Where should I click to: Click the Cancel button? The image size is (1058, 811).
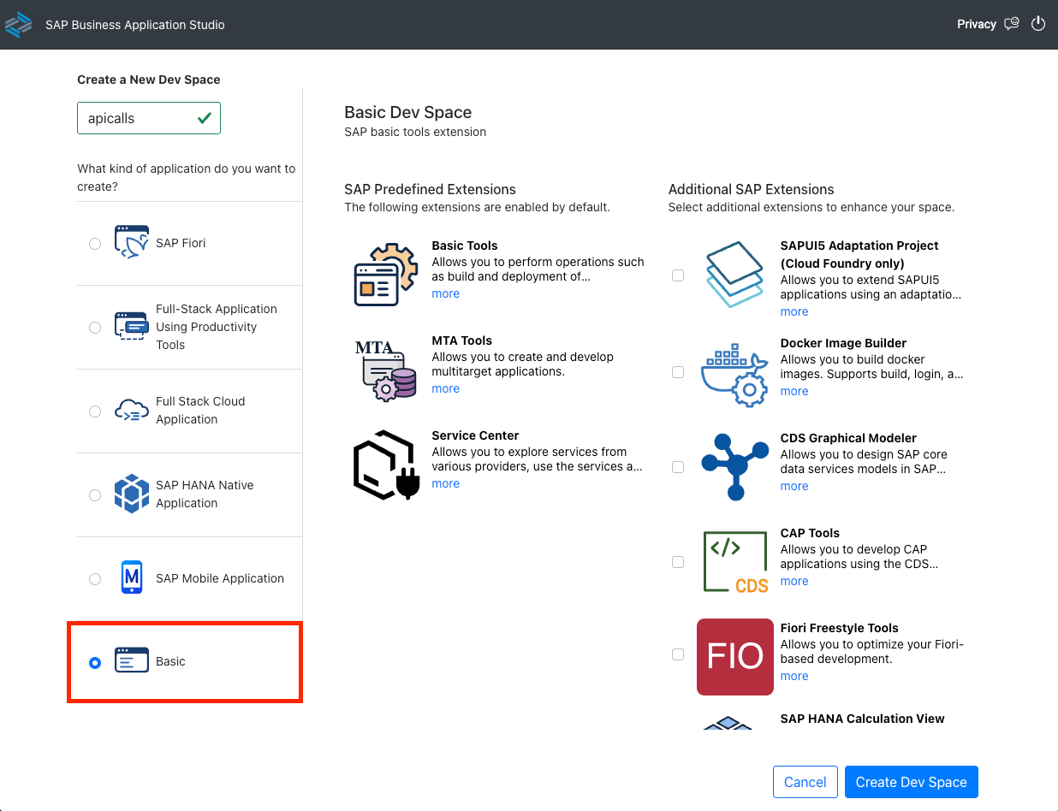click(805, 782)
